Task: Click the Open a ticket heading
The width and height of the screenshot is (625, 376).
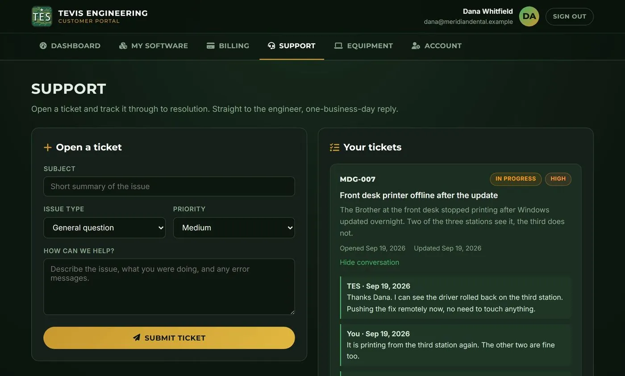Action: click(x=89, y=147)
